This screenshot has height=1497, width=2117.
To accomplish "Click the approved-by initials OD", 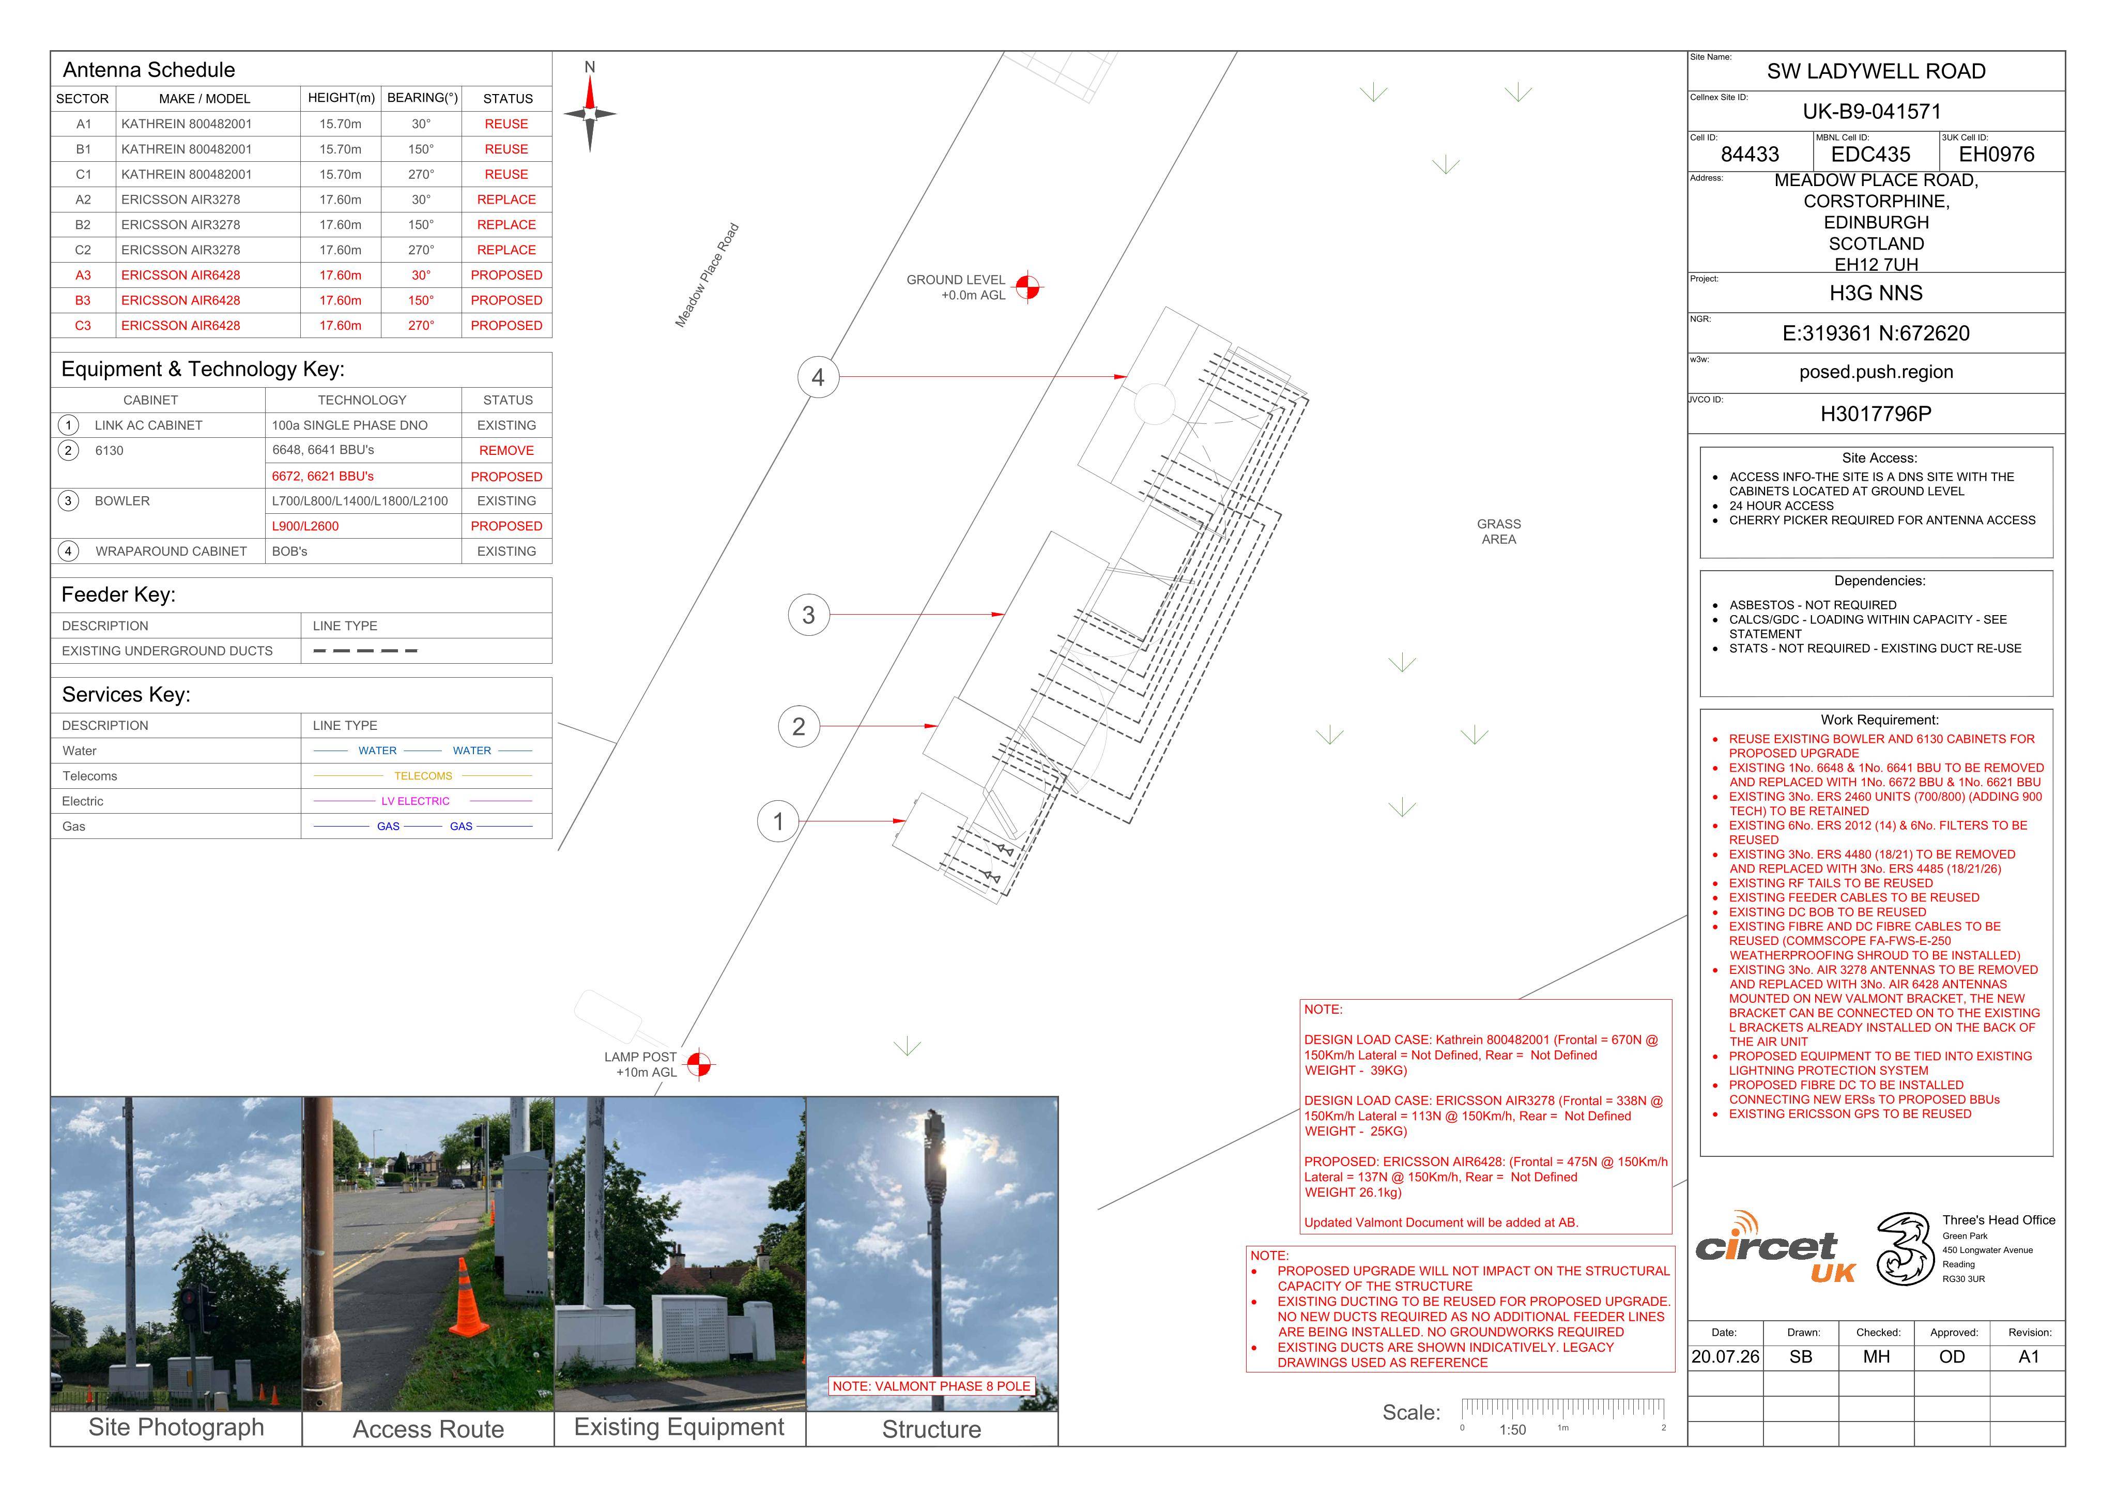I will [1952, 1358].
